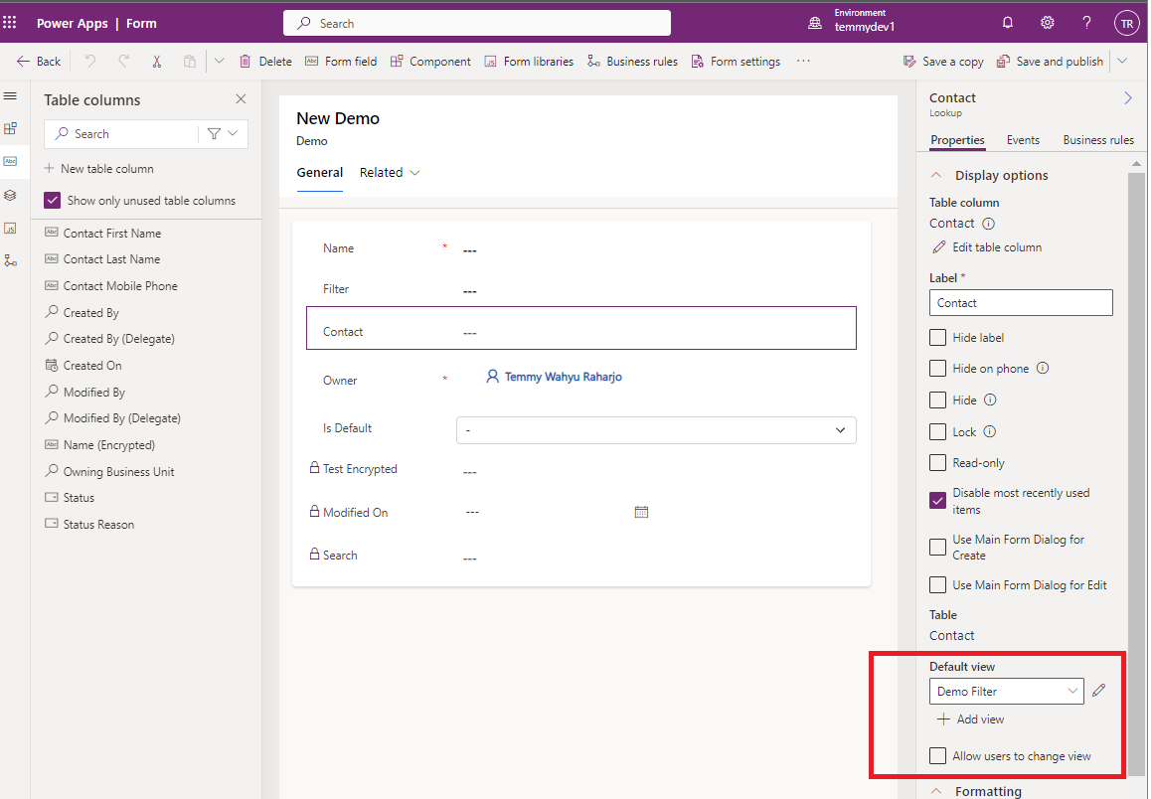1151x799 pixels.
Task: Click New table column
Action: (x=99, y=169)
